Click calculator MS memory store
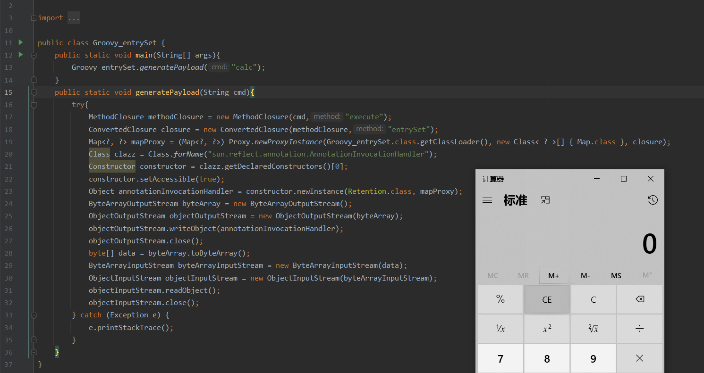Image resolution: width=704 pixels, height=373 pixels. (x=616, y=275)
